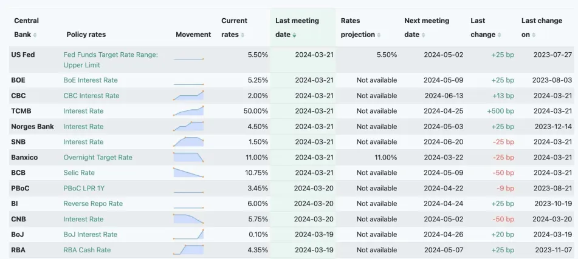Click the BoJ movement sparkline chart
The image size is (578, 259).
[x=188, y=234]
